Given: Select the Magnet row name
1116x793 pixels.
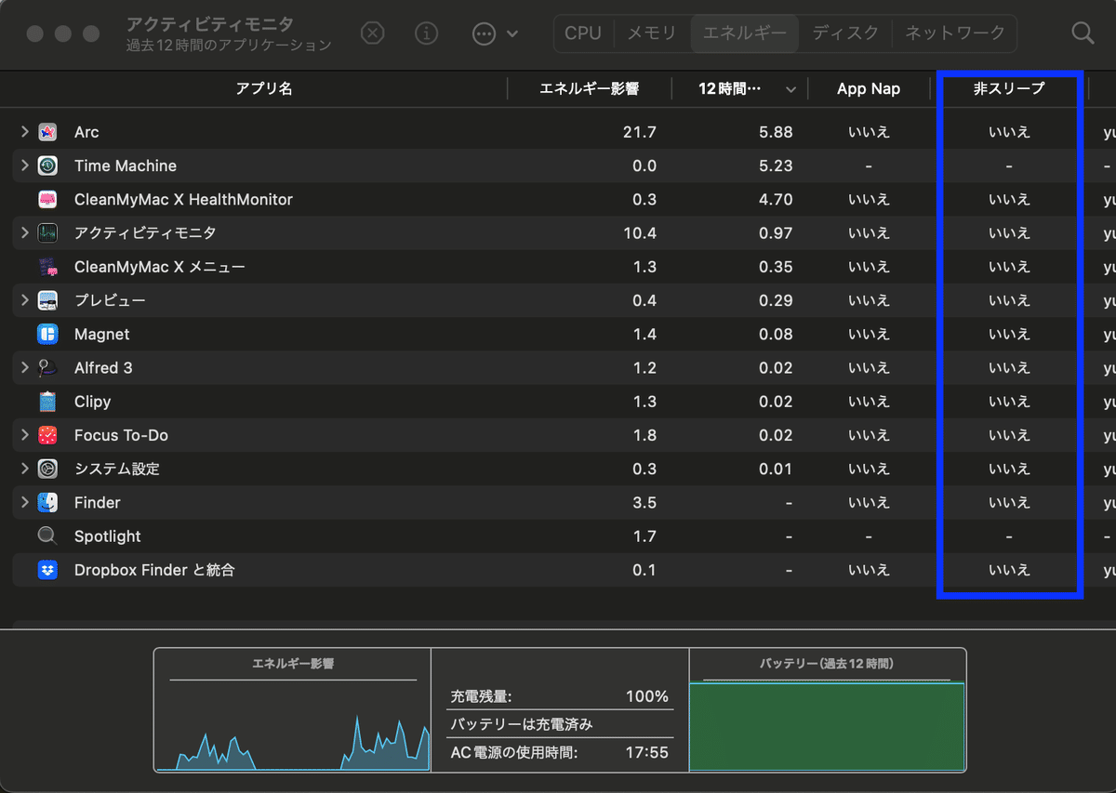Looking at the screenshot, I should 102,334.
